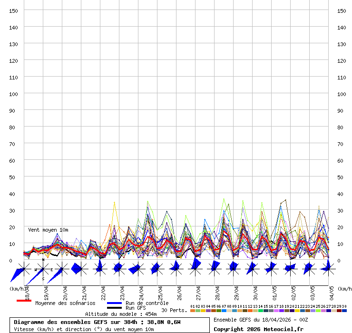Click the wind rose above 30/04 label
The width and height of the screenshot is (352, 333).
[x=251, y=269]
